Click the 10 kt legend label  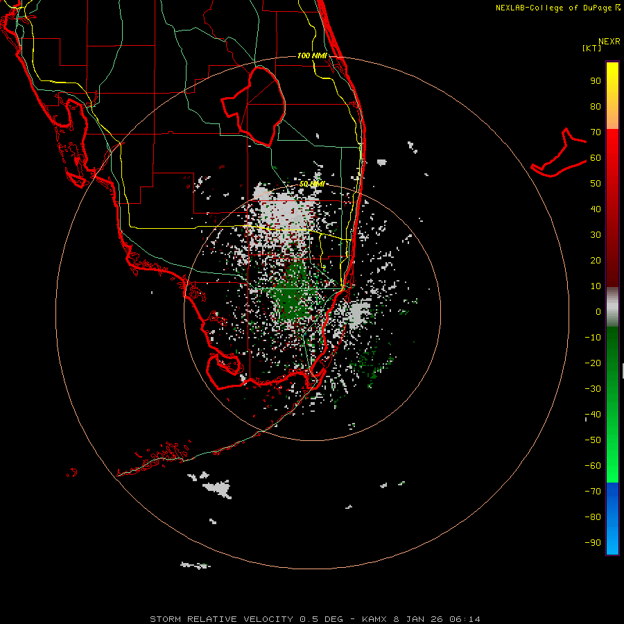(596, 286)
